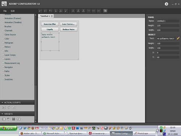Open the help question mark icon
The image size is (181, 136).
[167, 4]
